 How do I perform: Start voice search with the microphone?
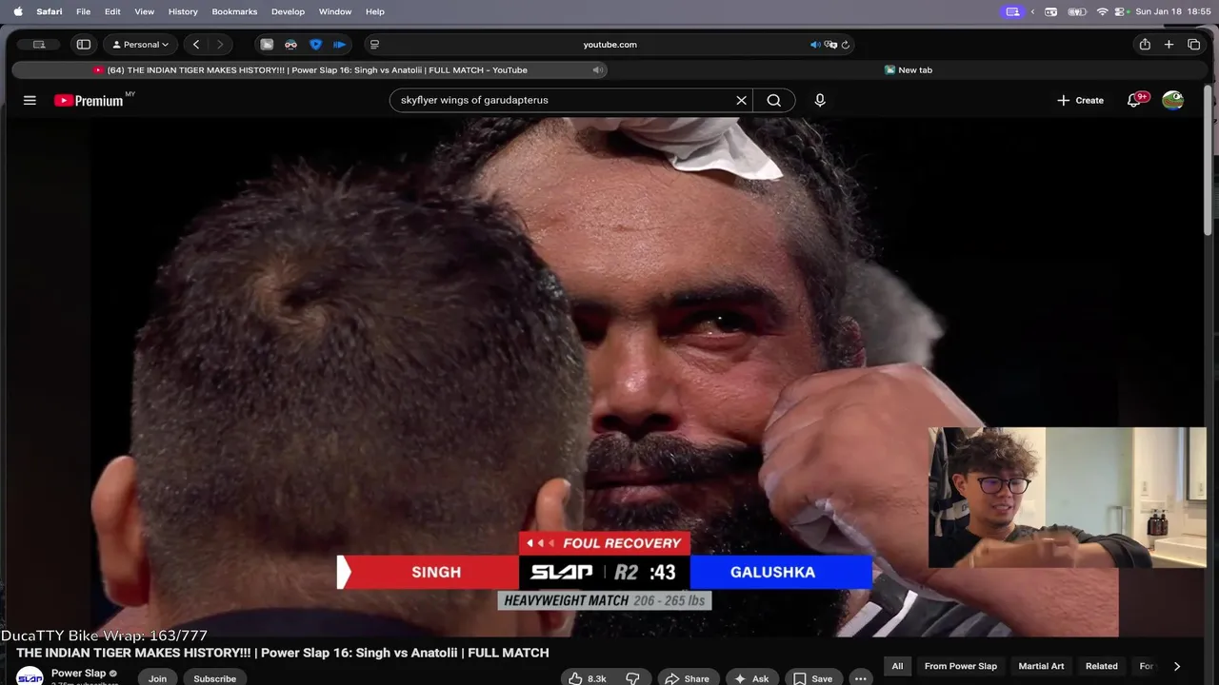[x=820, y=100]
